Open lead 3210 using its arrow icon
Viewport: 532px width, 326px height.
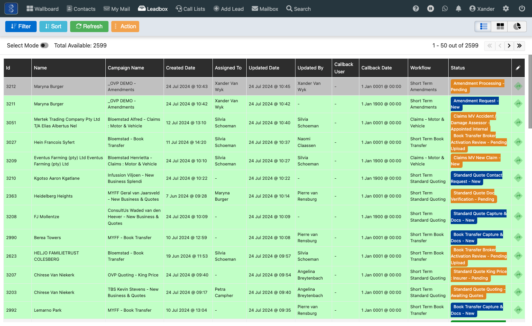pyautogui.click(x=518, y=178)
